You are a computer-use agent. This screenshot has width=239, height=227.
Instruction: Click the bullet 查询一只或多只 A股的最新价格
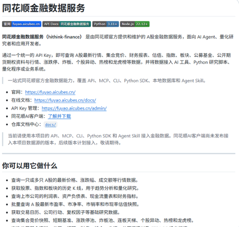(75, 180)
